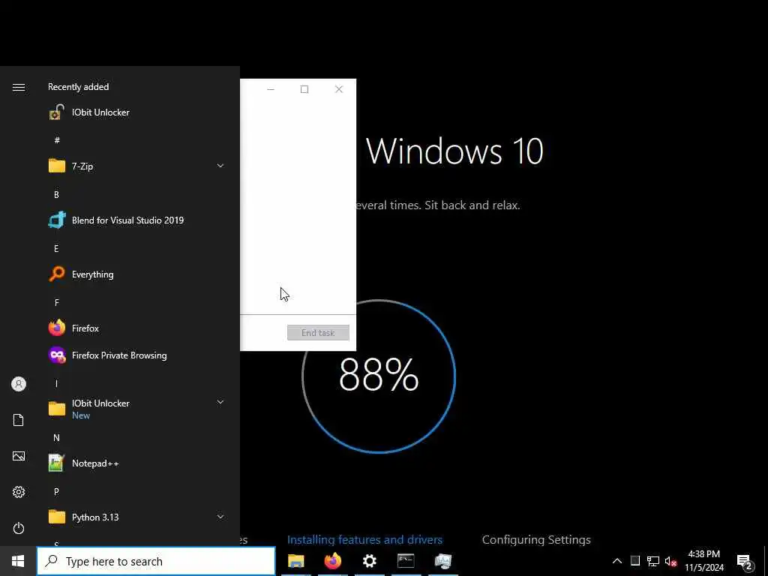Maximize the Task Manager window
Viewport: 768px width, 576px height.
click(304, 89)
